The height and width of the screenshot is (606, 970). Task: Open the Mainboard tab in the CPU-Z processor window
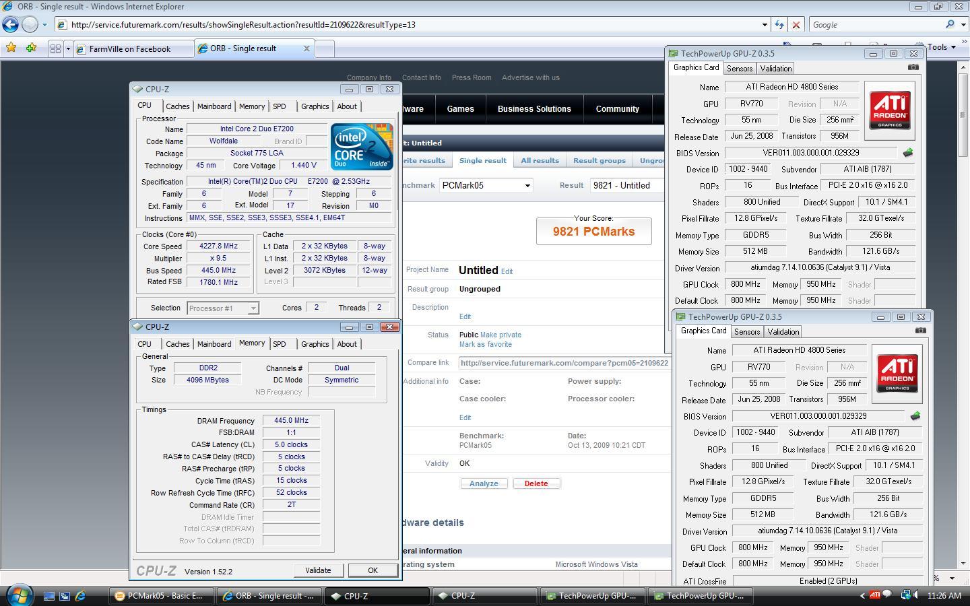pos(214,106)
